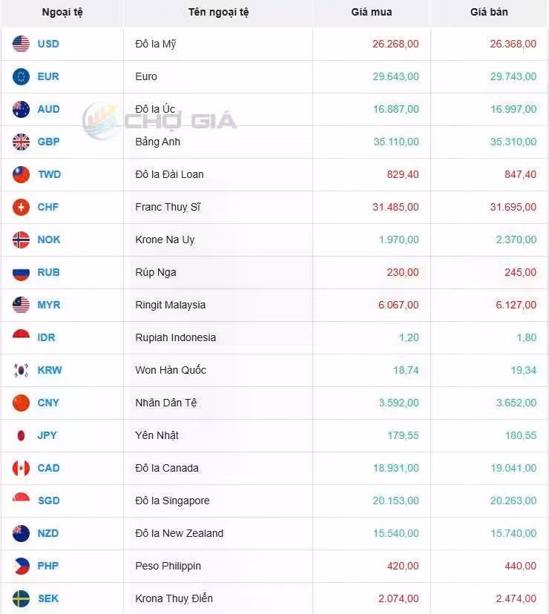
Task: Click the Tên ngoại tệ column header
Action: 218,12
